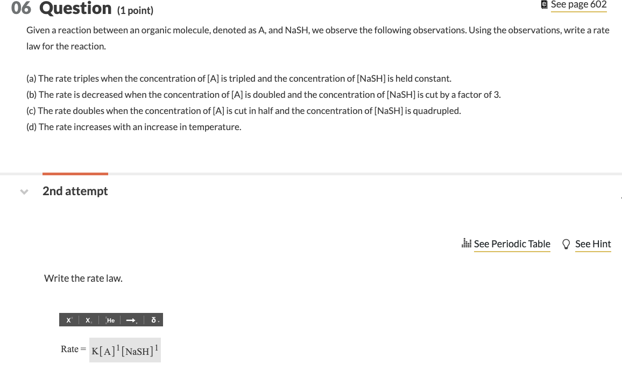Screen dimensions: 622x371
Task: Select the superscript X formatting tool
Action: tap(68, 319)
